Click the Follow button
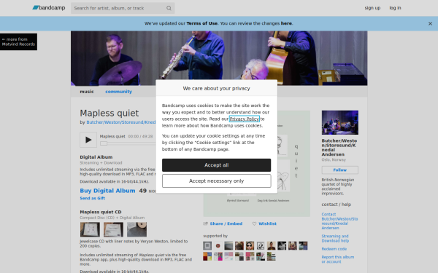The width and height of the screenshot is (438, 273). click(x=340, y=170)
